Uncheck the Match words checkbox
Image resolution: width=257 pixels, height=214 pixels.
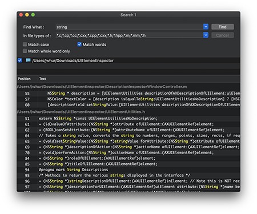pyautogui.click(x=79, y=45)
